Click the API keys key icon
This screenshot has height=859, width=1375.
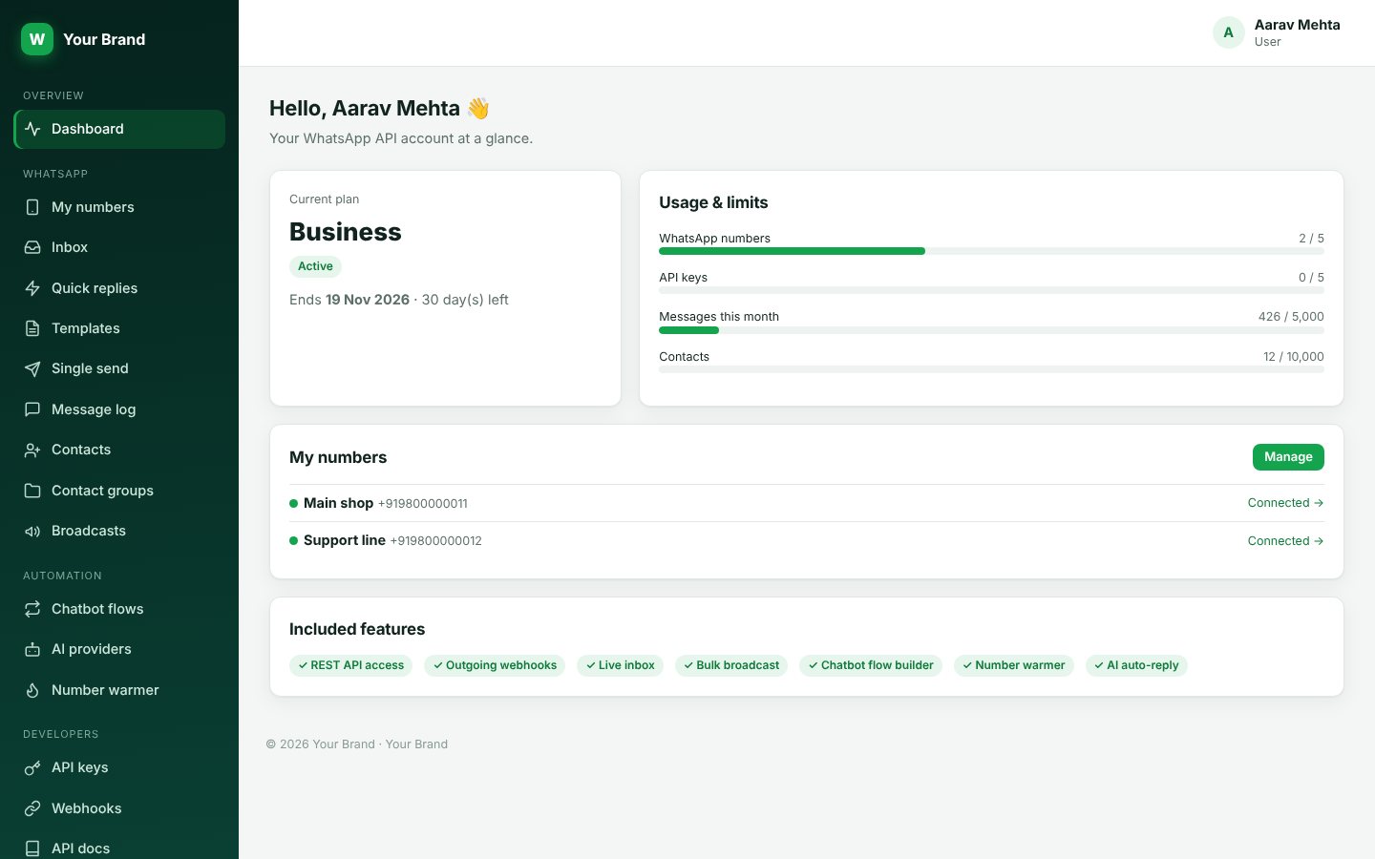32,767
